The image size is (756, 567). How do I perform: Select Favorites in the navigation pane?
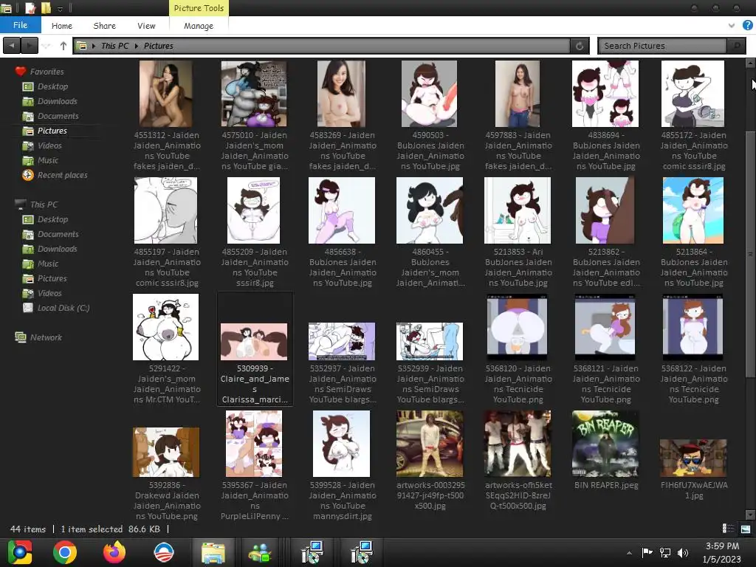point(47,72)
